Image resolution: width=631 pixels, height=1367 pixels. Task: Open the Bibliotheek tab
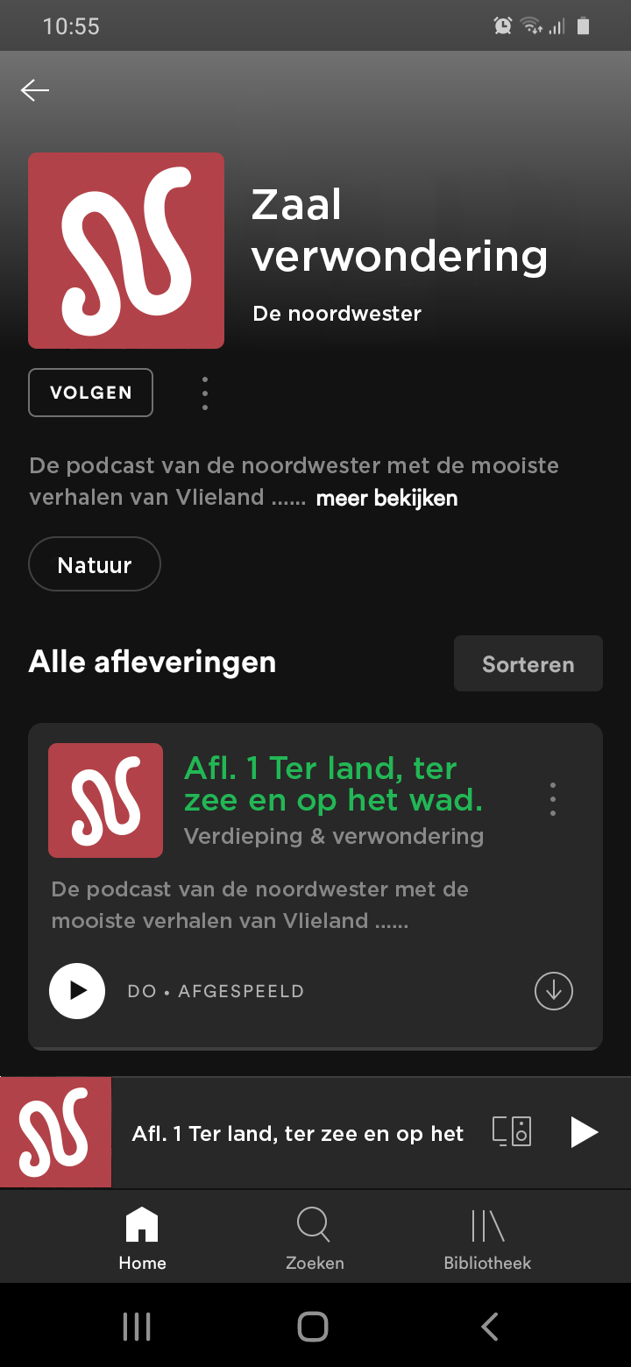pos(487,1238)
